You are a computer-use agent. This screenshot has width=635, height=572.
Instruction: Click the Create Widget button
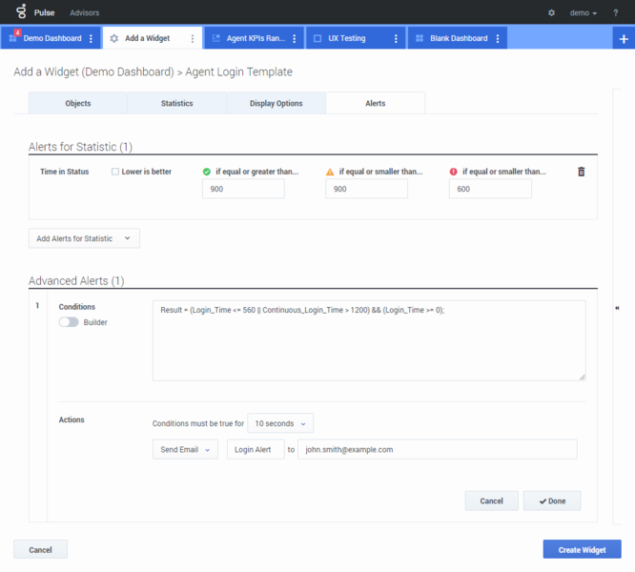pos(582,549)
